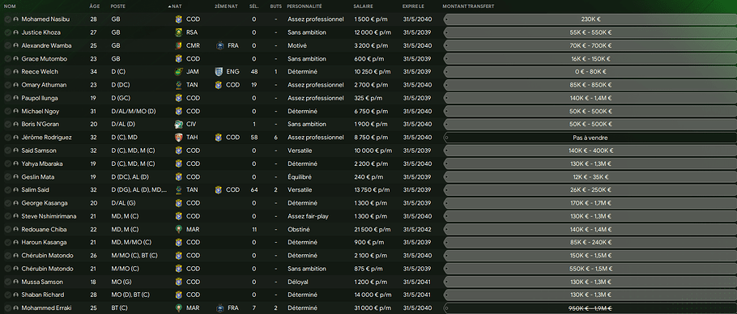Screen dimensions: 737x314
Task: Click the player icon beside Redouane Chiba
Action: click(15, 230)
